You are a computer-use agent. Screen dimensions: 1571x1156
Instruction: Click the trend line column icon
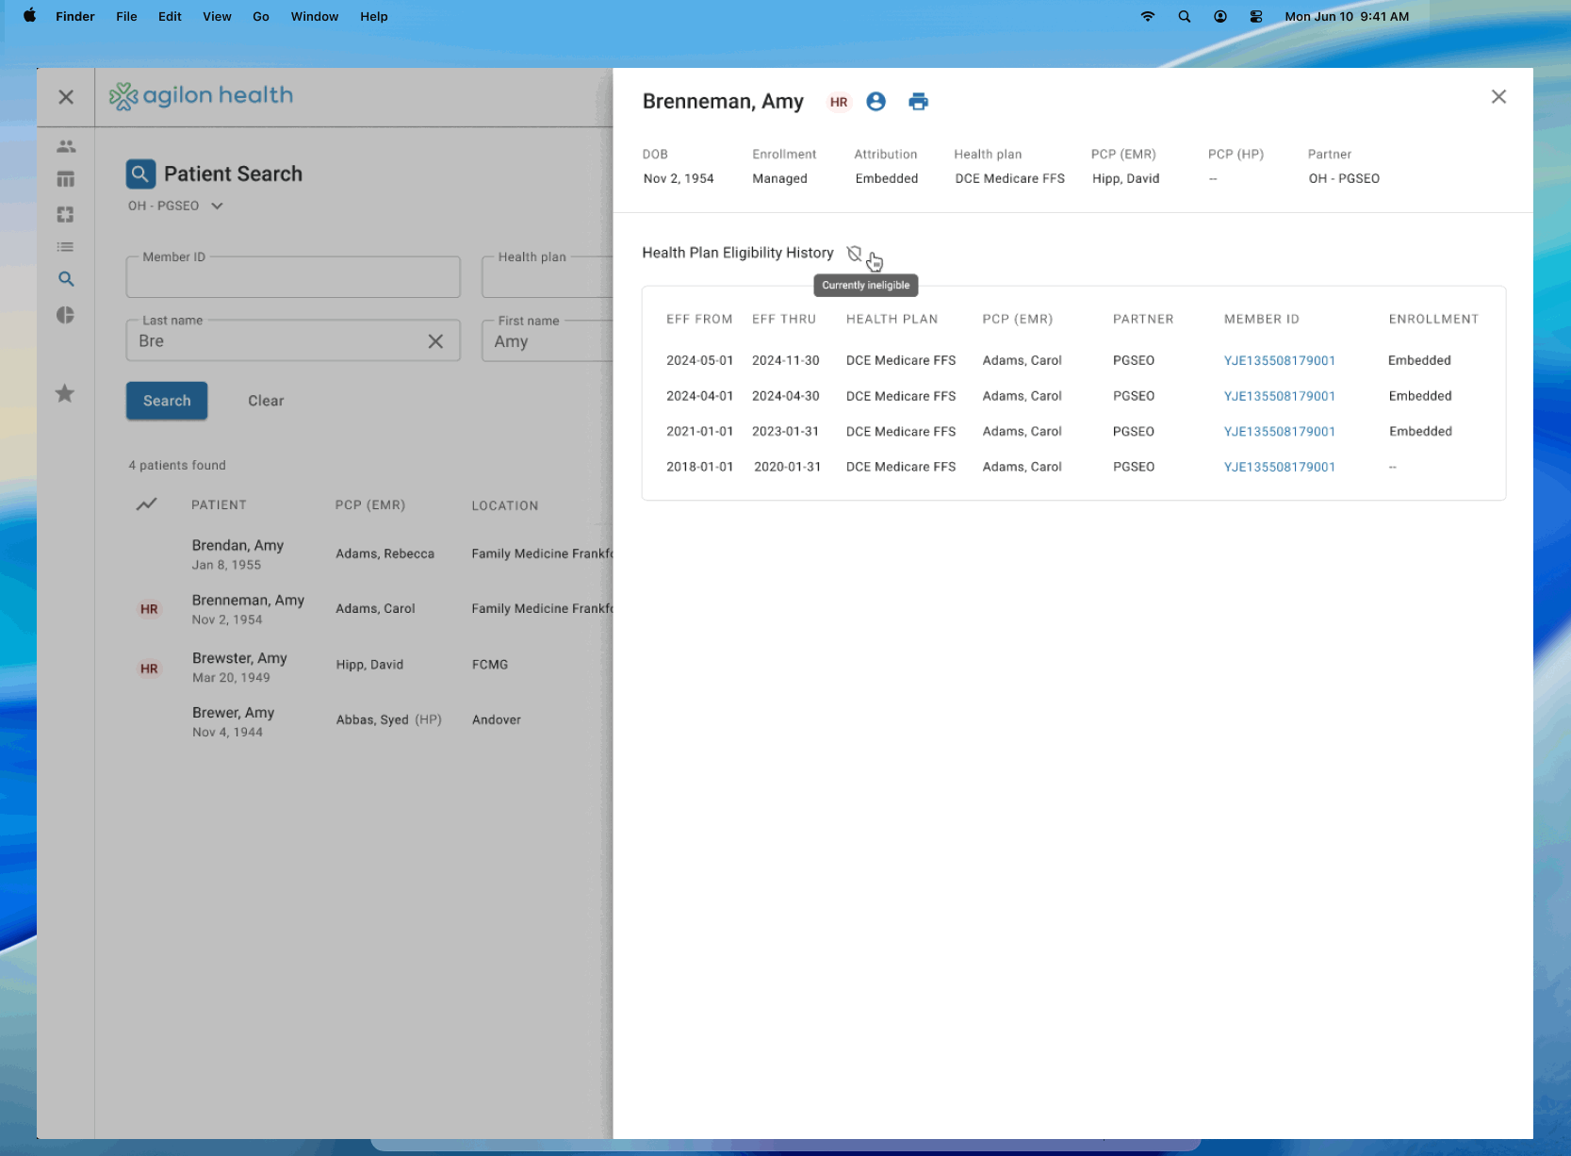pyautogui.click(x=146, y=504)
